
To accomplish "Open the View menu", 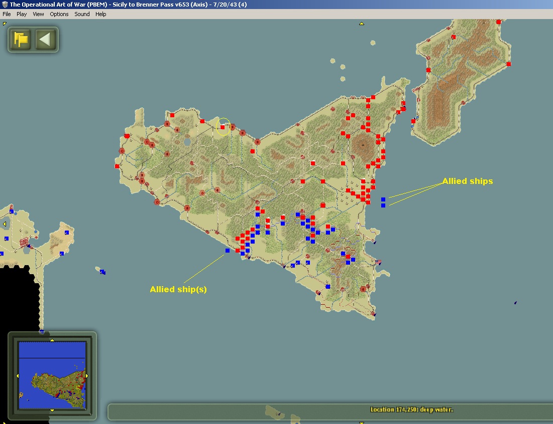I will click(x=38, y=14).
